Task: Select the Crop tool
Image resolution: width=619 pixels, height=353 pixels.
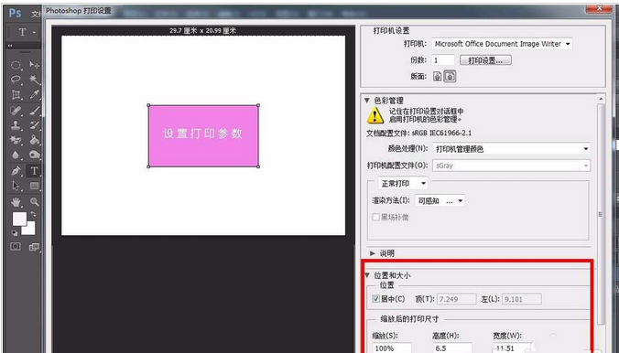Action: (16, 95)
